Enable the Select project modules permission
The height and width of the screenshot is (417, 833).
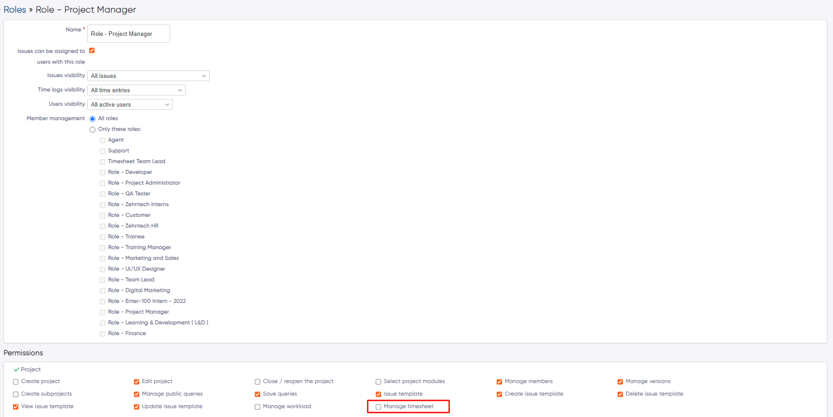378,382
